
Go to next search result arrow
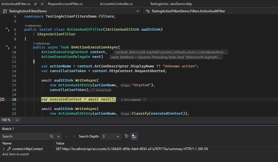74,136
